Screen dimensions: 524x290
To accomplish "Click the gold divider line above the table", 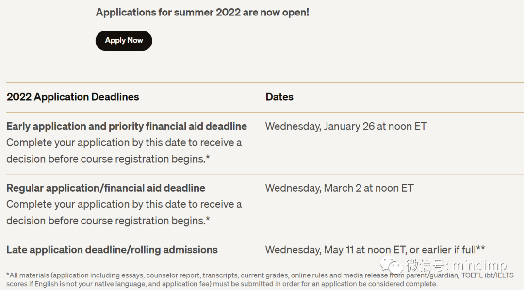I will tap(265, 82).
